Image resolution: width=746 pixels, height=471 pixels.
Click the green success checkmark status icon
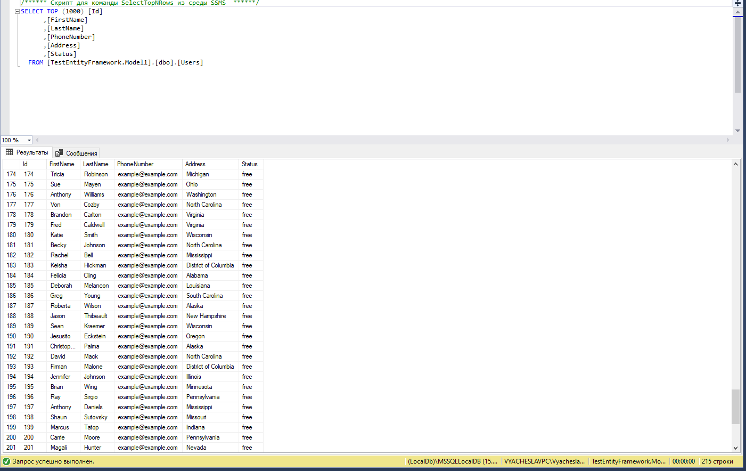(x=6, y=461)
